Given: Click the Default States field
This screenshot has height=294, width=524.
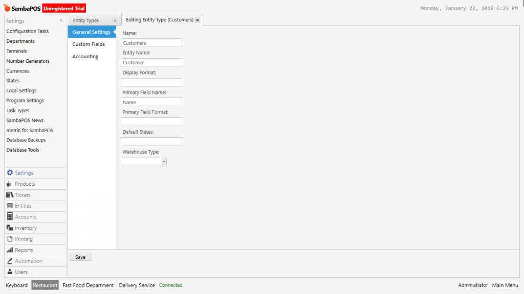Looking at the screenshot, I should [x=151, y=142].
